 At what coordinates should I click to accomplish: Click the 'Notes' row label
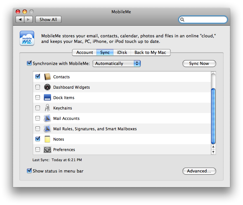click(x=58, y=139)
